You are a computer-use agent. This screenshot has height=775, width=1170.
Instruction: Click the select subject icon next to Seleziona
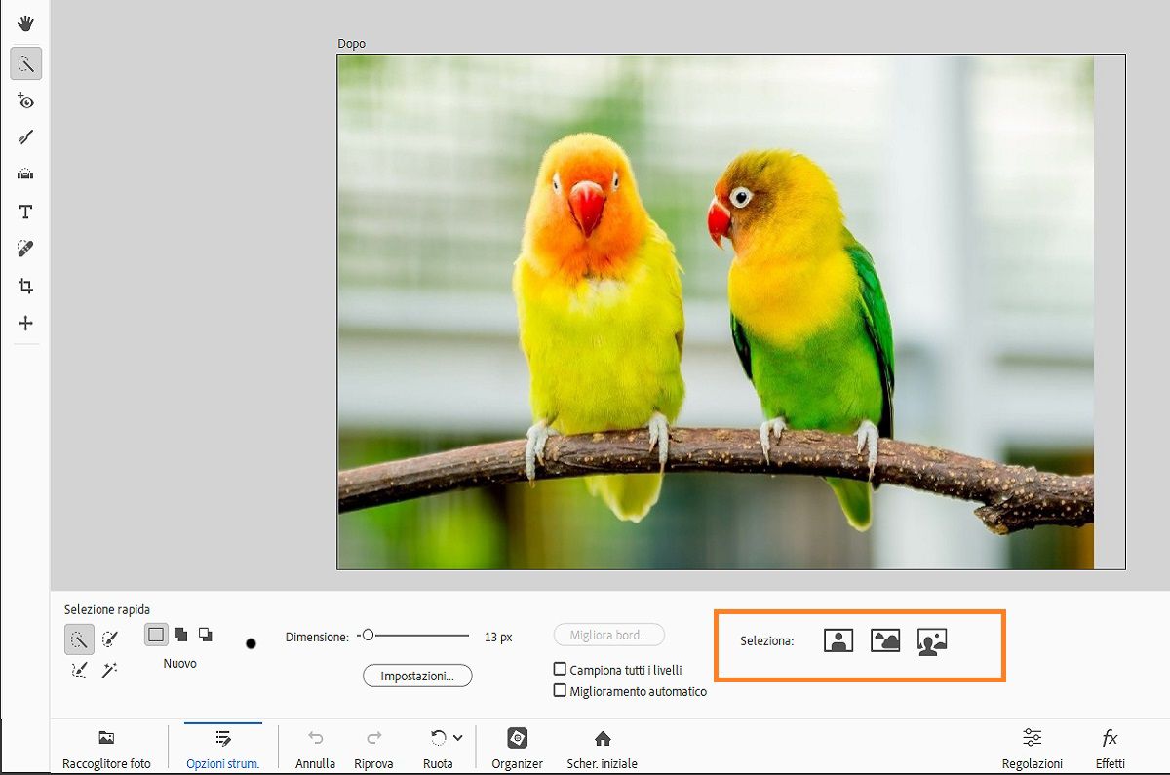click(x=838, y=640)
